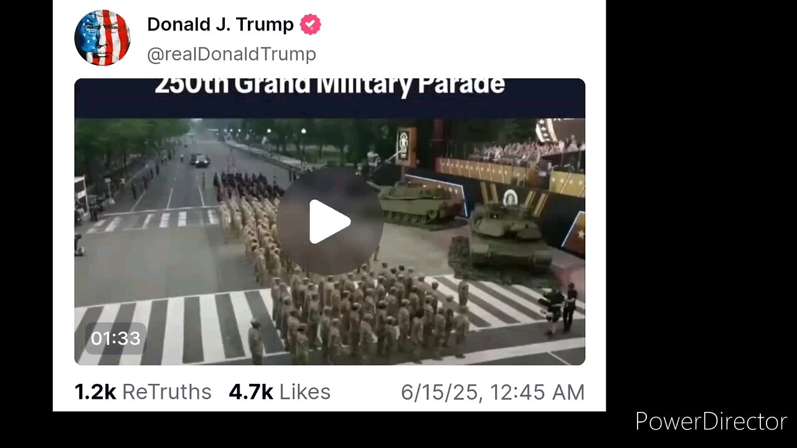Open the Donald J. Trump display name

220,24
